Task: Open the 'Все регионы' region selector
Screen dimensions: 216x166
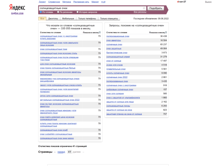Action: tap(140, 12)
